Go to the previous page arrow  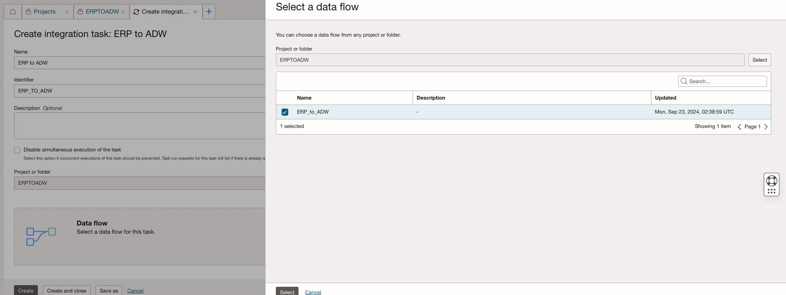[739, 127]
